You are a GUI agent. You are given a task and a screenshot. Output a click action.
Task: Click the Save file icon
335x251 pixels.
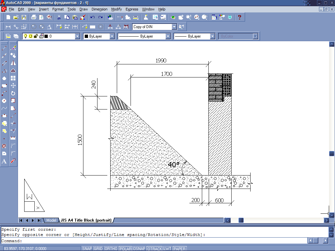[x=24, y=17]
